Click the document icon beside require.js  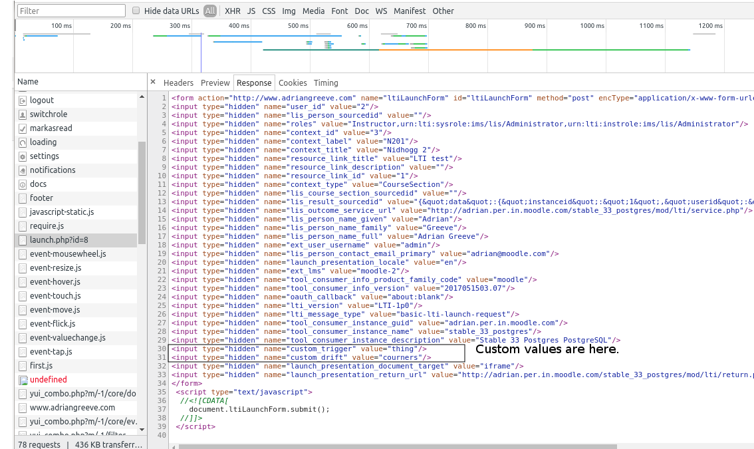pos(22,226)
